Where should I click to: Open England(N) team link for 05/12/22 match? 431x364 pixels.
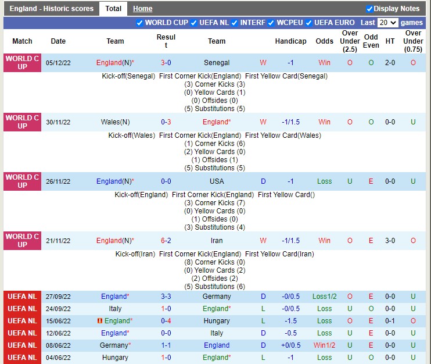coord(115,63)
